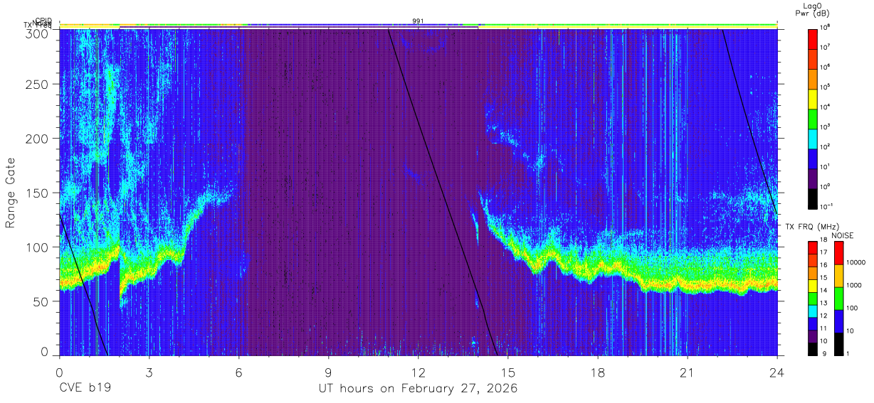Click the 'CVE b19' radar beam label
The image size is (874, 403).
[85, 389]
